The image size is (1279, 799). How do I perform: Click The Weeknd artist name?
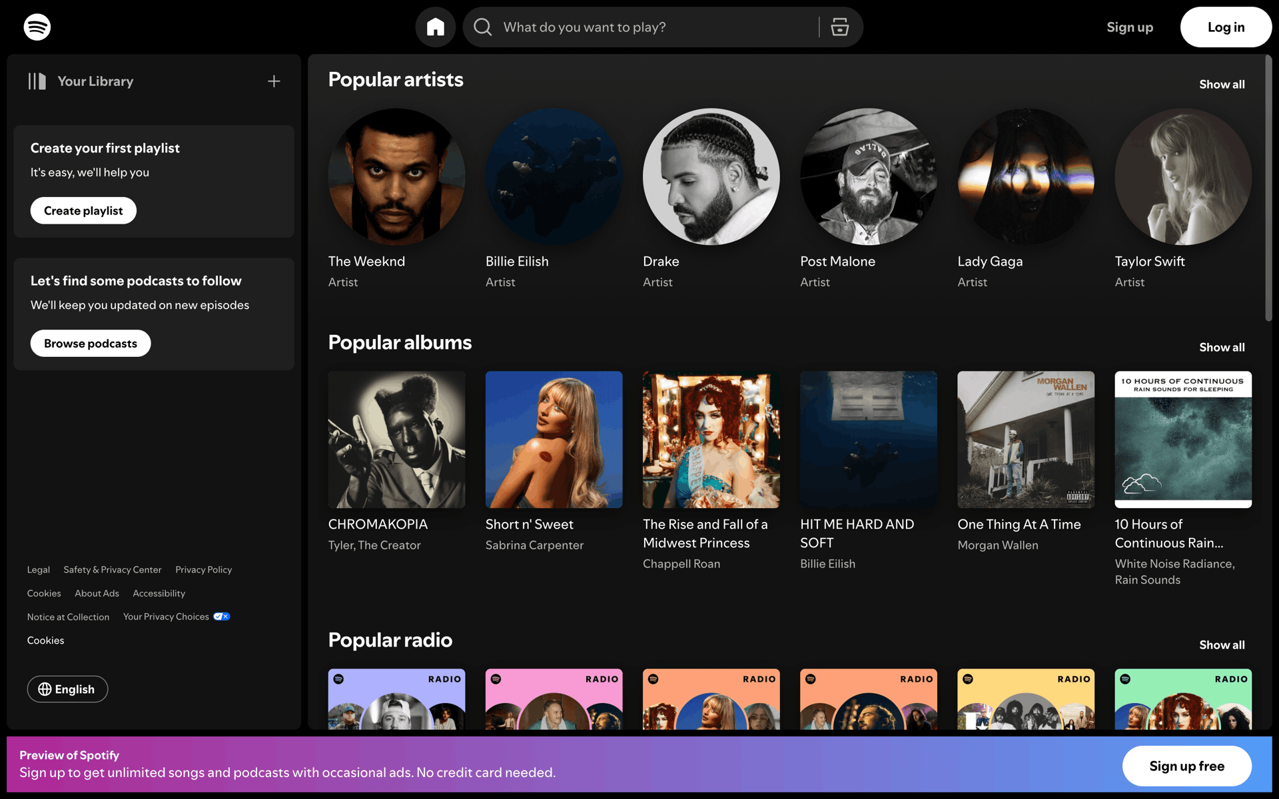click(x=366, y=262)
